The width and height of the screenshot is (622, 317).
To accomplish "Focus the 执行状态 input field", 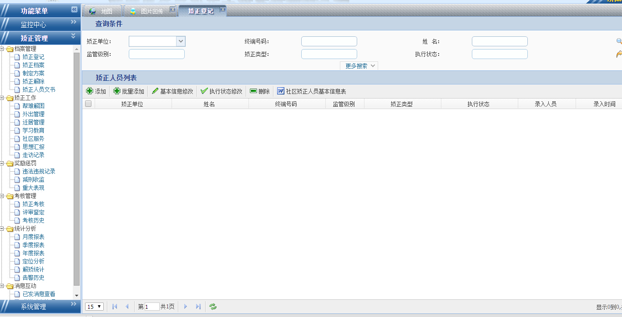I will pyautogui.click(x=500, y=54).
